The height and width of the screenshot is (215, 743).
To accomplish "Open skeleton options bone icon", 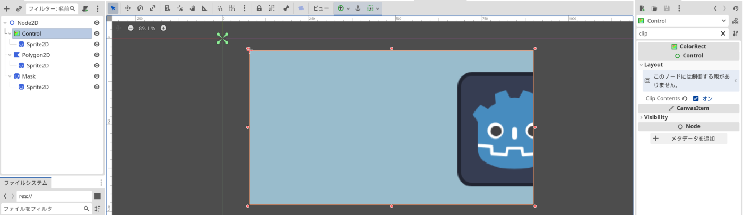I will (286, 8).
